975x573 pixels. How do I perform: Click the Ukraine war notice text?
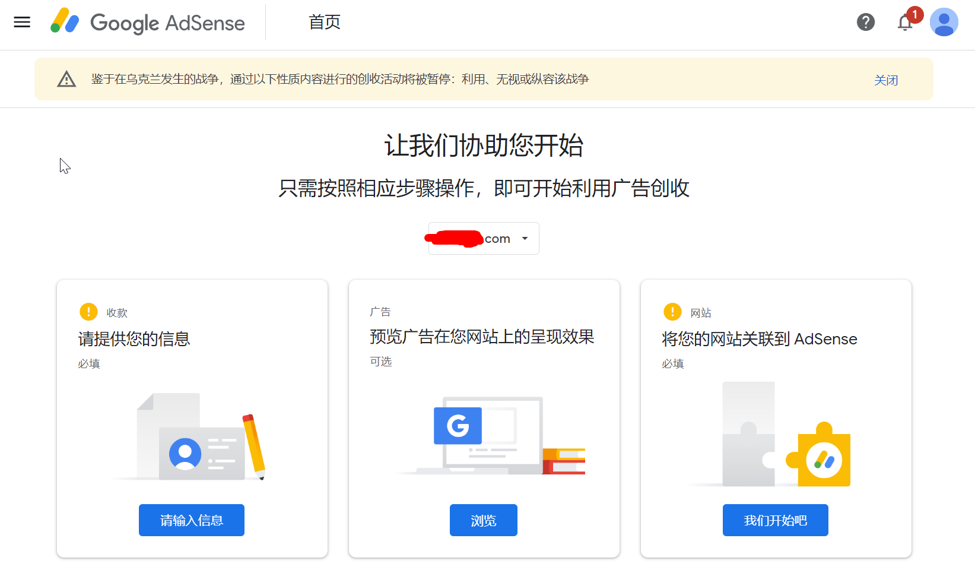click(340, 79)
